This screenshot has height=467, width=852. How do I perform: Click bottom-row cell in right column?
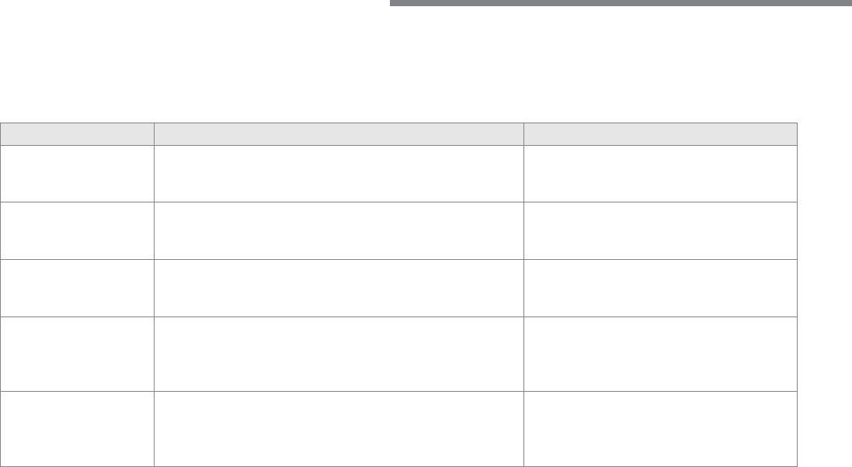[x=660, y=429]
